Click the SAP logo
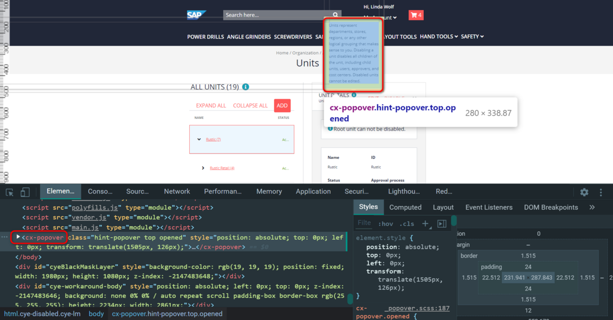613x320 pixels. (196, 15)
